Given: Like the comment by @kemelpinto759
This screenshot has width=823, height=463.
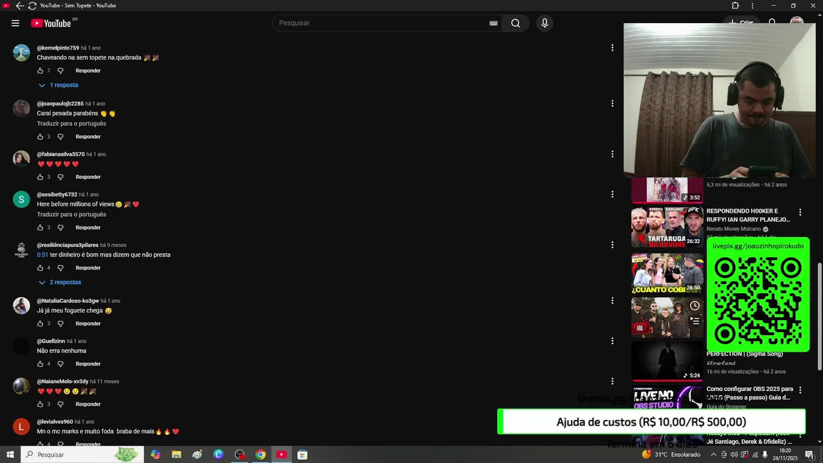Looking at the screenshot, I should point(40,71).
